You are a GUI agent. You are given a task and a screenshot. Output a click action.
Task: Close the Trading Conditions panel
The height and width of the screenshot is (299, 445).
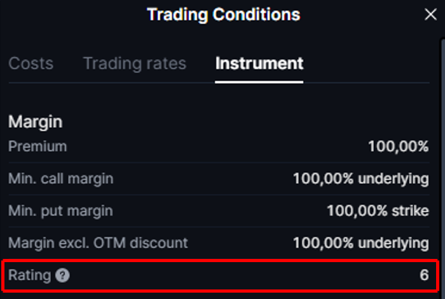(430, 15)
